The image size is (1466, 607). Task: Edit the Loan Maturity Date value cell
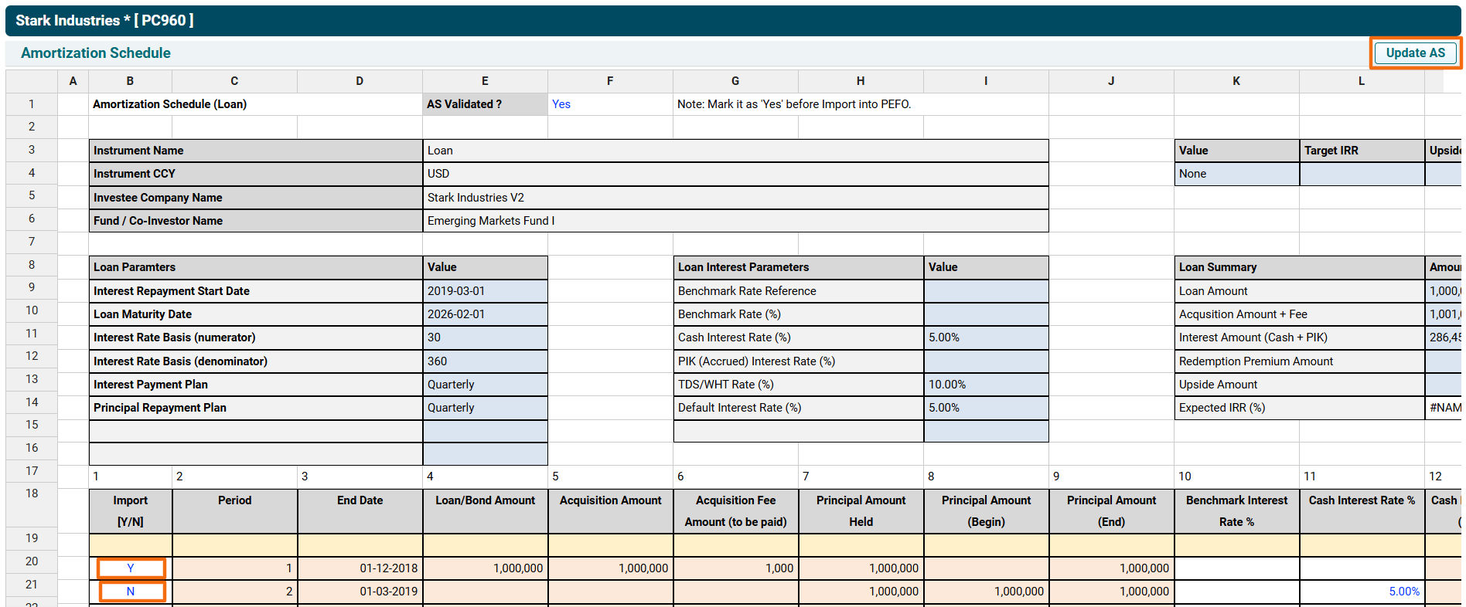[x=485, y=314]
